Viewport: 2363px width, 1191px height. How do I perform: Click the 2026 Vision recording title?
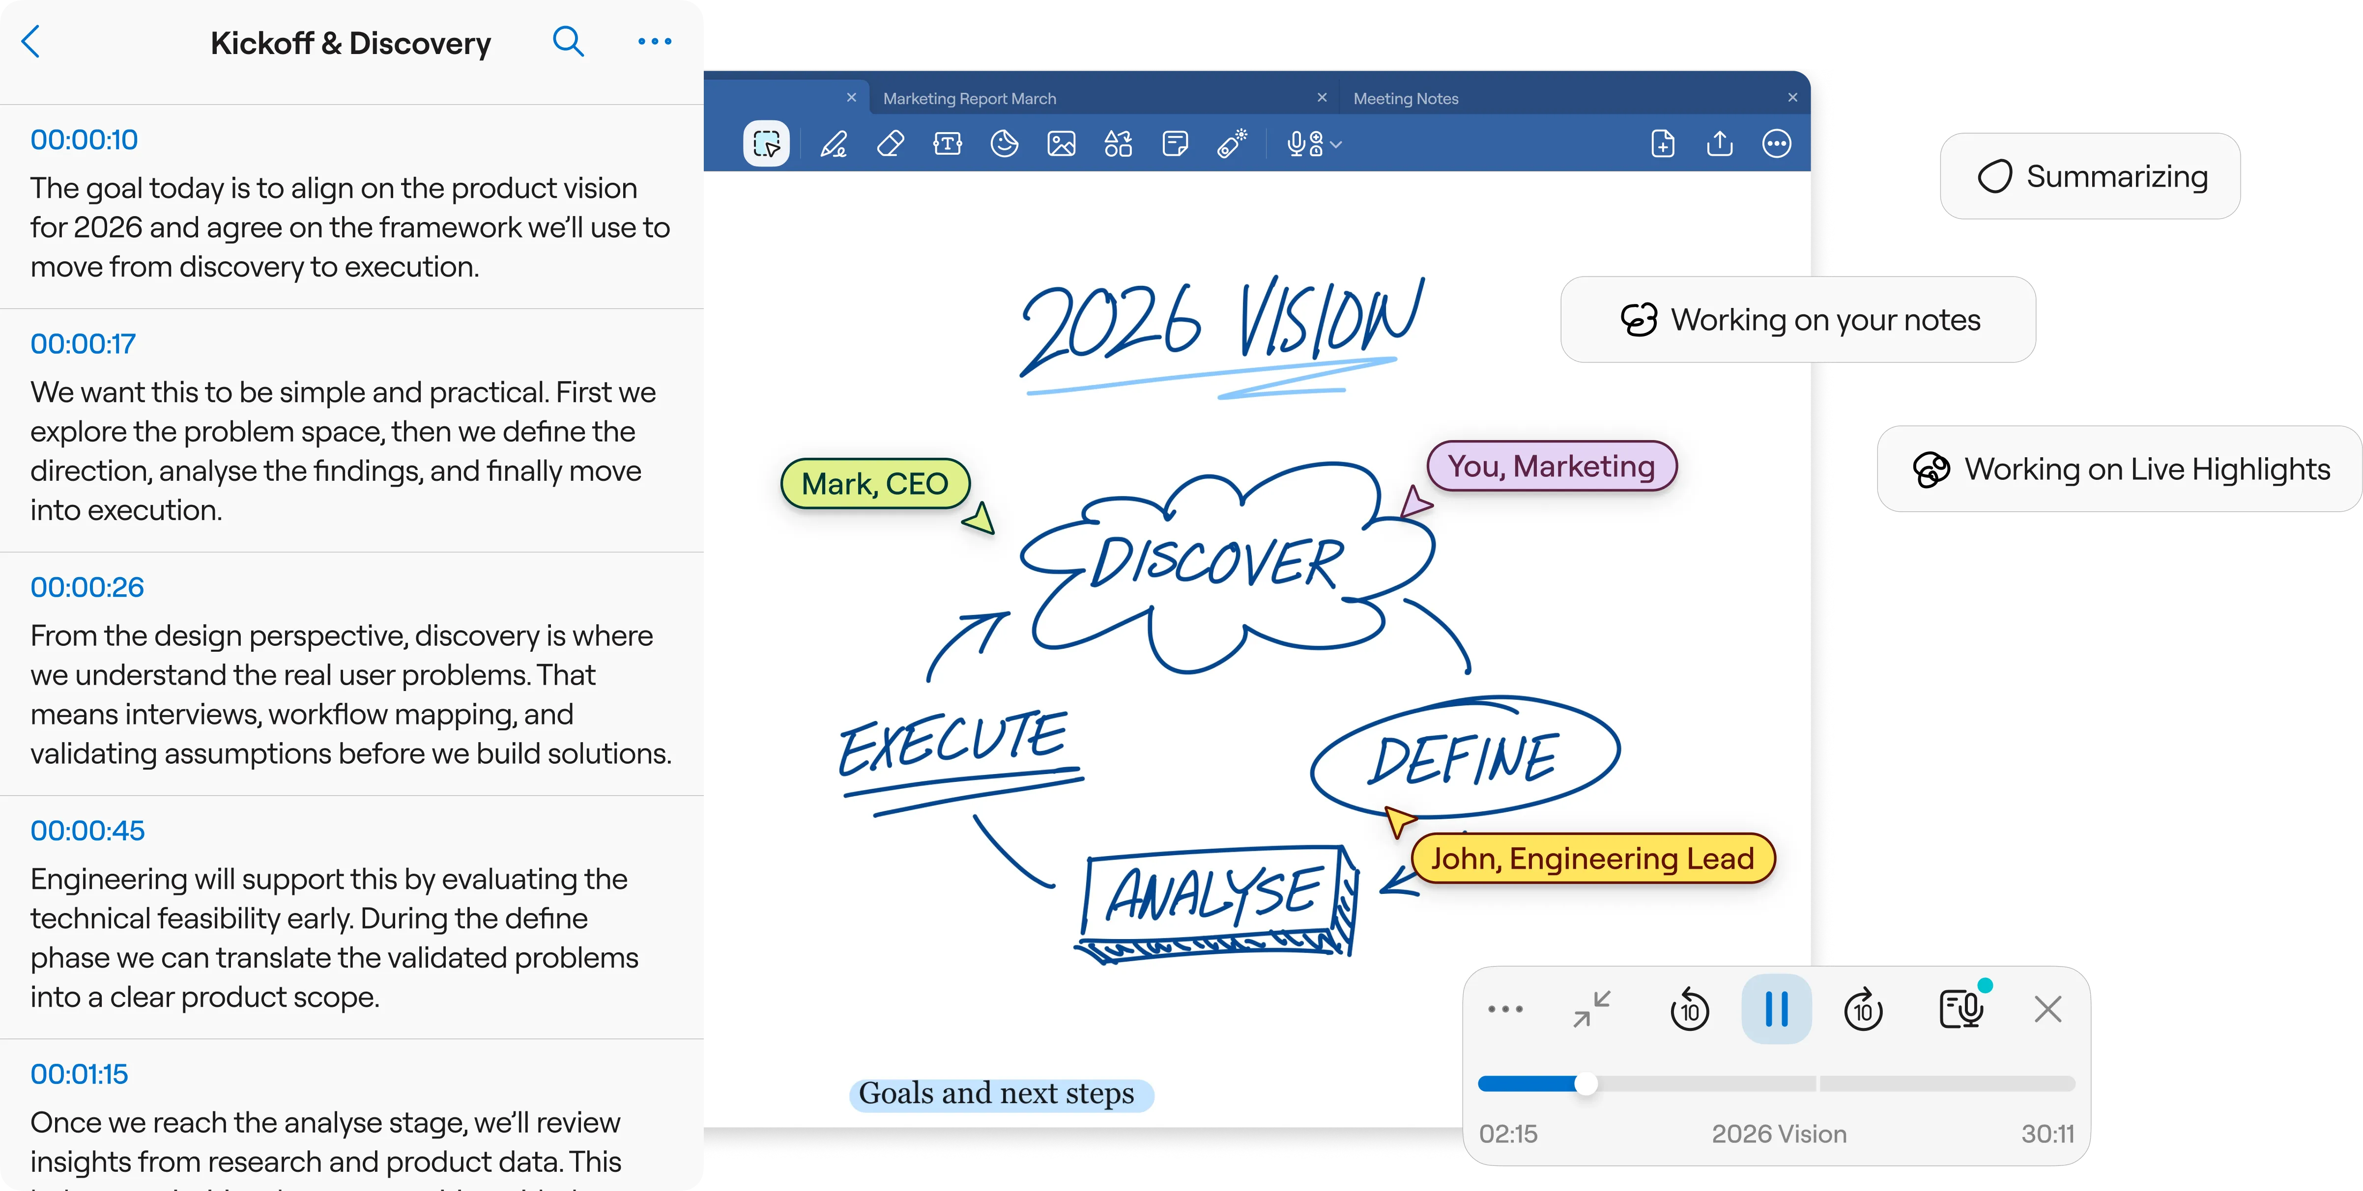pos(1779,1134)
